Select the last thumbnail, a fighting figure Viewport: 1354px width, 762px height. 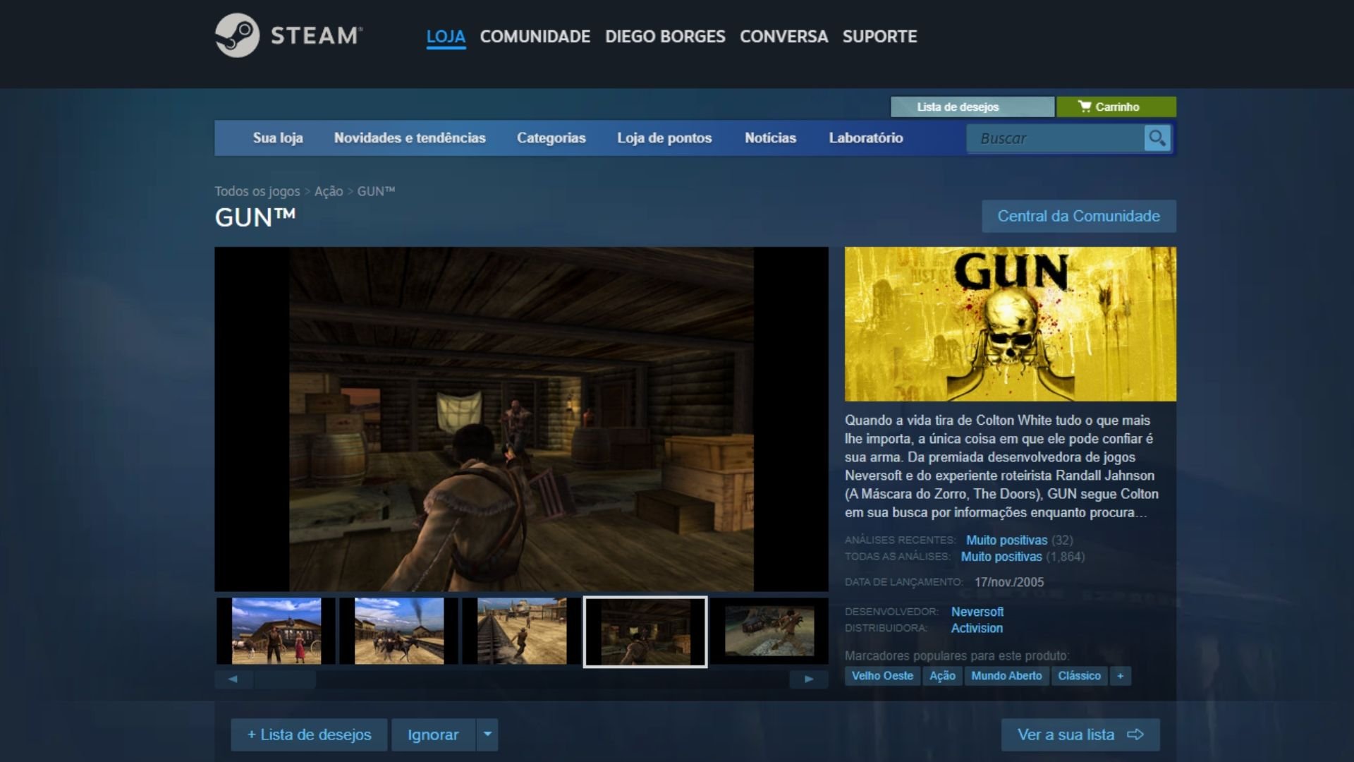coord(769,631)
